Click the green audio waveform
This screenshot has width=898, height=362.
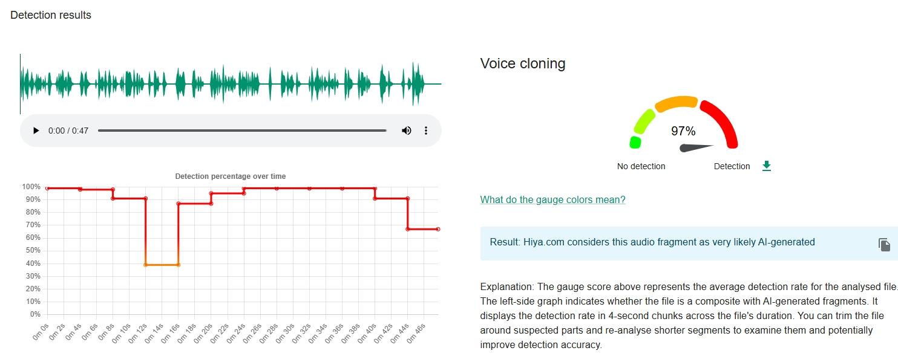coord(230,84)
